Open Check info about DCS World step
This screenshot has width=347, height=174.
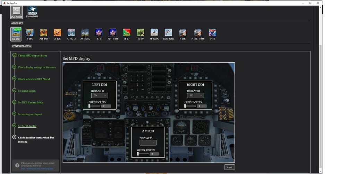pos(34,79)
